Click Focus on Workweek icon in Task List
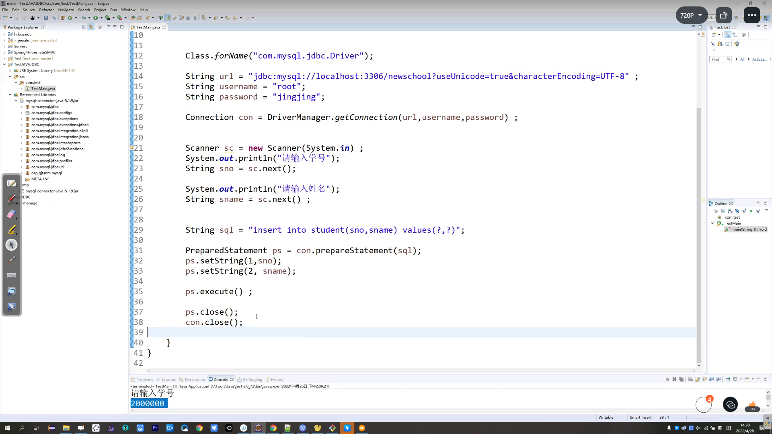Viewport: 772px width, 434px height. pyautogui.click(x=744, y=35)
